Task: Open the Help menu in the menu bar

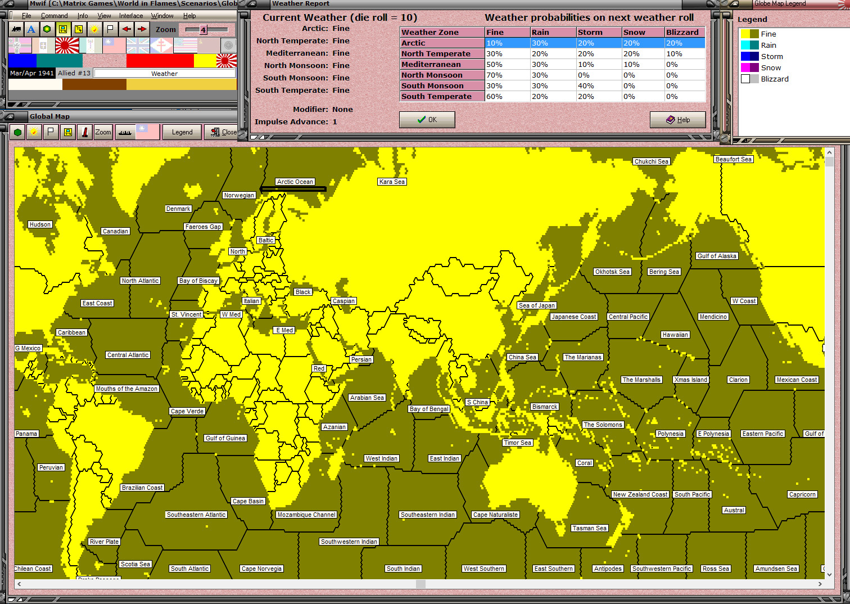Action: [189, 16]
